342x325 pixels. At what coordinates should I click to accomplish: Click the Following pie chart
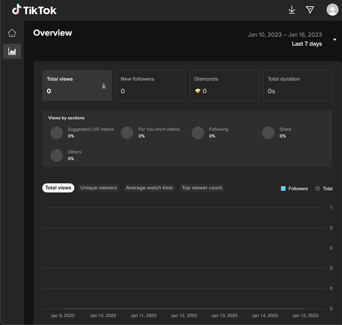pyautogui.click(x=198, y=133)
